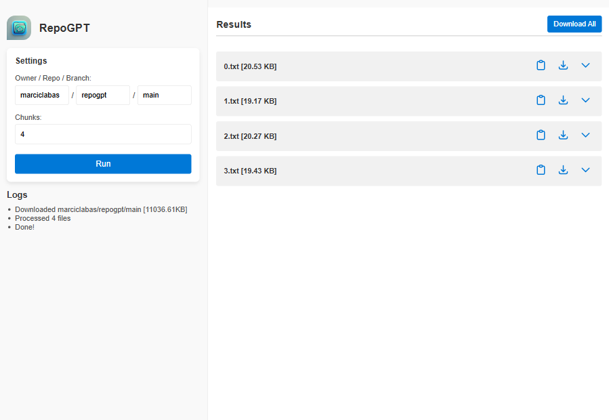609x420 pixels.
Task: Download 0.txt via its download arrow icon
Action: pyautogui.click(x=563, y=66)
